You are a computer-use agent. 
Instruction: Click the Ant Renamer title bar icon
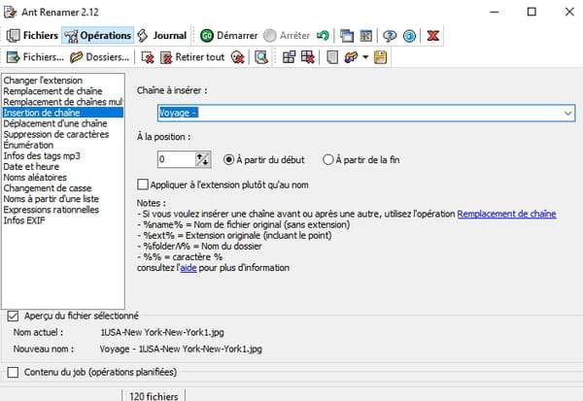point(10,12)
